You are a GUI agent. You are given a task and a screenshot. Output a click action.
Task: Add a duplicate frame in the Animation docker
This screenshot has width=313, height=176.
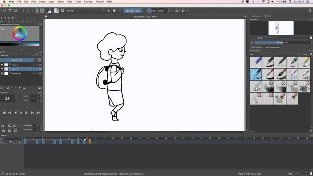click(9, 126)
